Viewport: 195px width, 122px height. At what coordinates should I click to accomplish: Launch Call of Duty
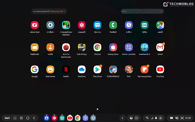(82, 47)
